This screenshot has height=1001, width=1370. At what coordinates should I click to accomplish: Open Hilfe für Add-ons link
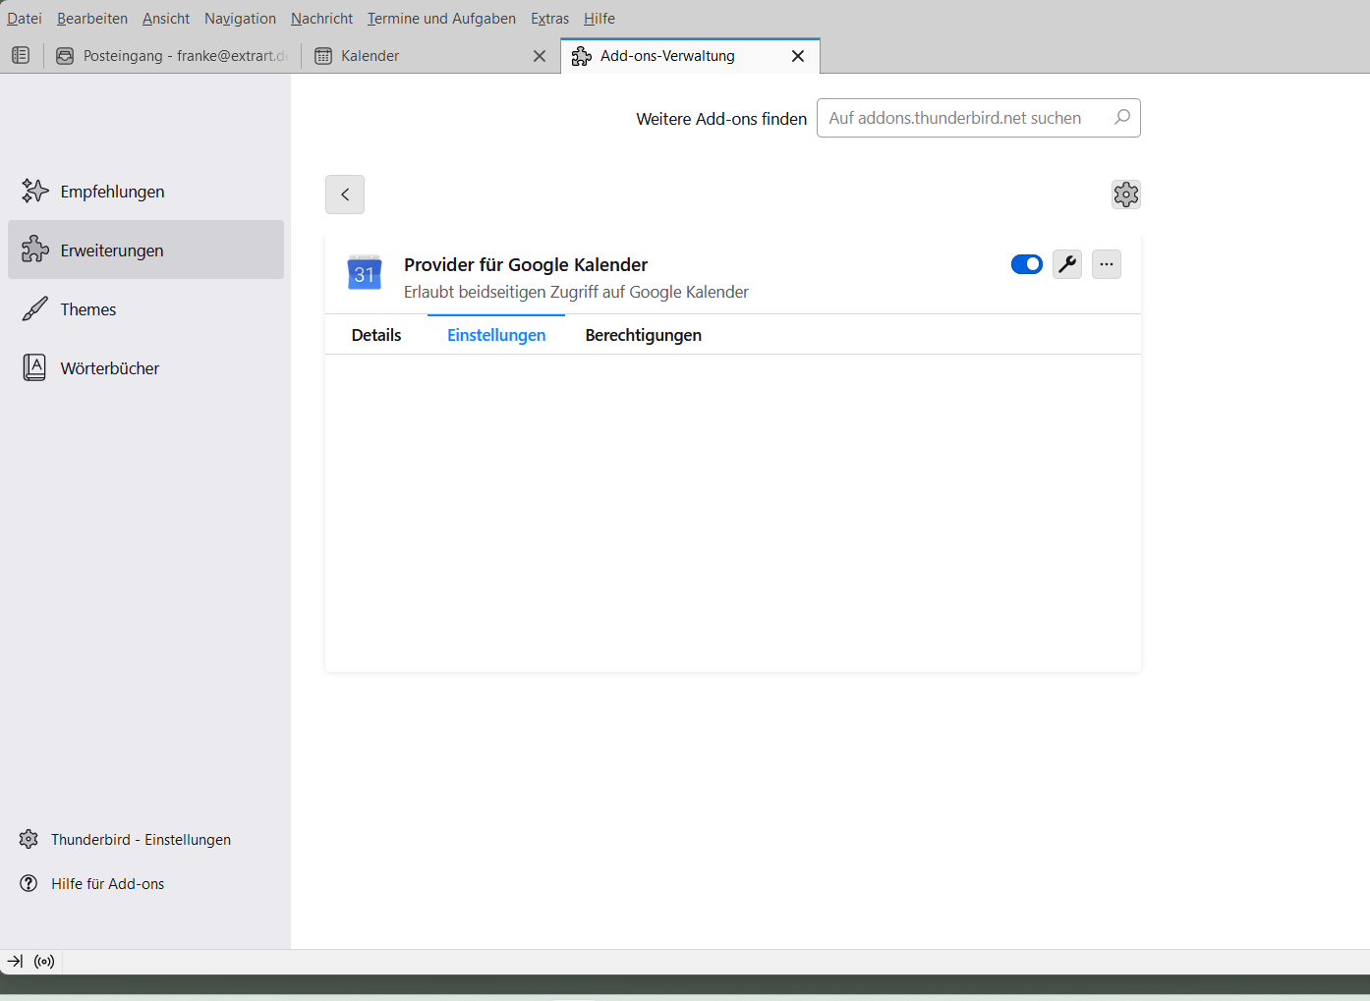[x=107, y=884]
